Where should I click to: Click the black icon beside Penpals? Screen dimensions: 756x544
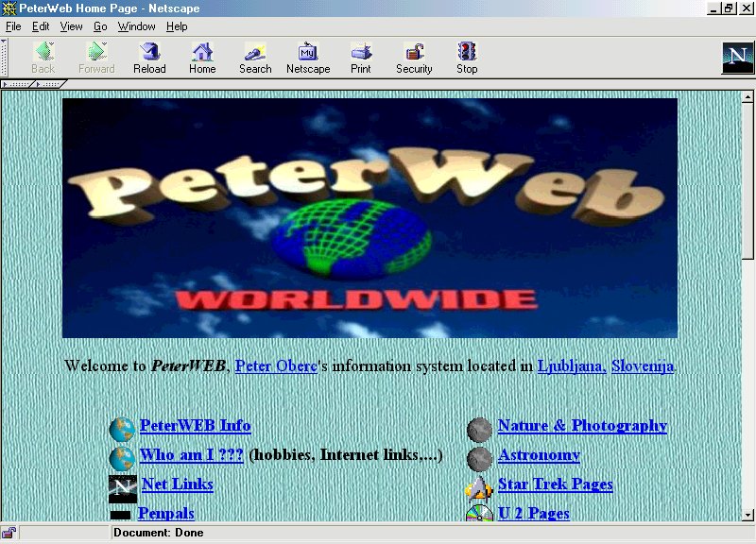[120, 515]
